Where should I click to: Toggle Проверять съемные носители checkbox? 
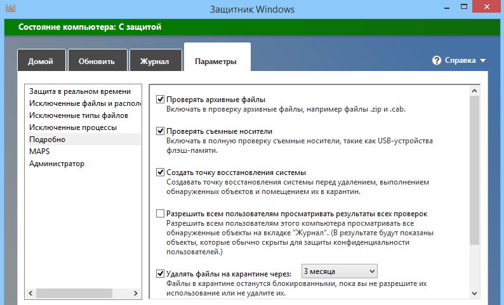pos(160,131)
